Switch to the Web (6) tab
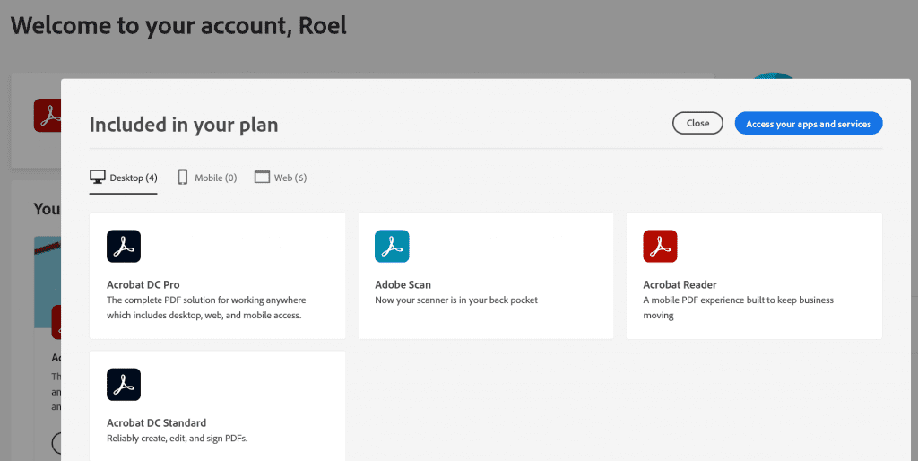 [290, 178]
